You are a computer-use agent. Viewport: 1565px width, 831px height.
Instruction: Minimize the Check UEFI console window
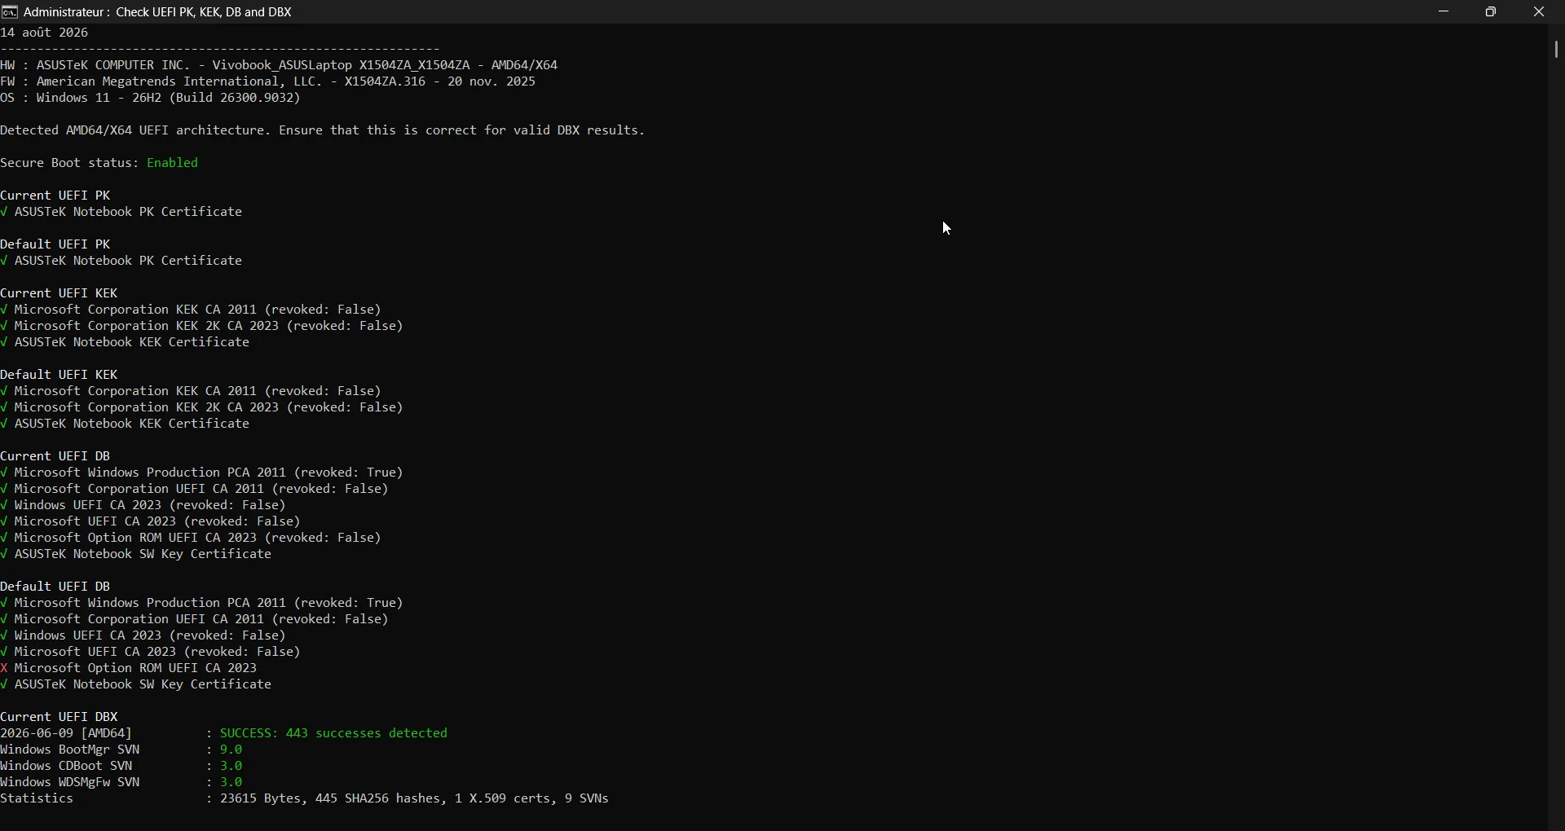click(x=1445, y=12)
